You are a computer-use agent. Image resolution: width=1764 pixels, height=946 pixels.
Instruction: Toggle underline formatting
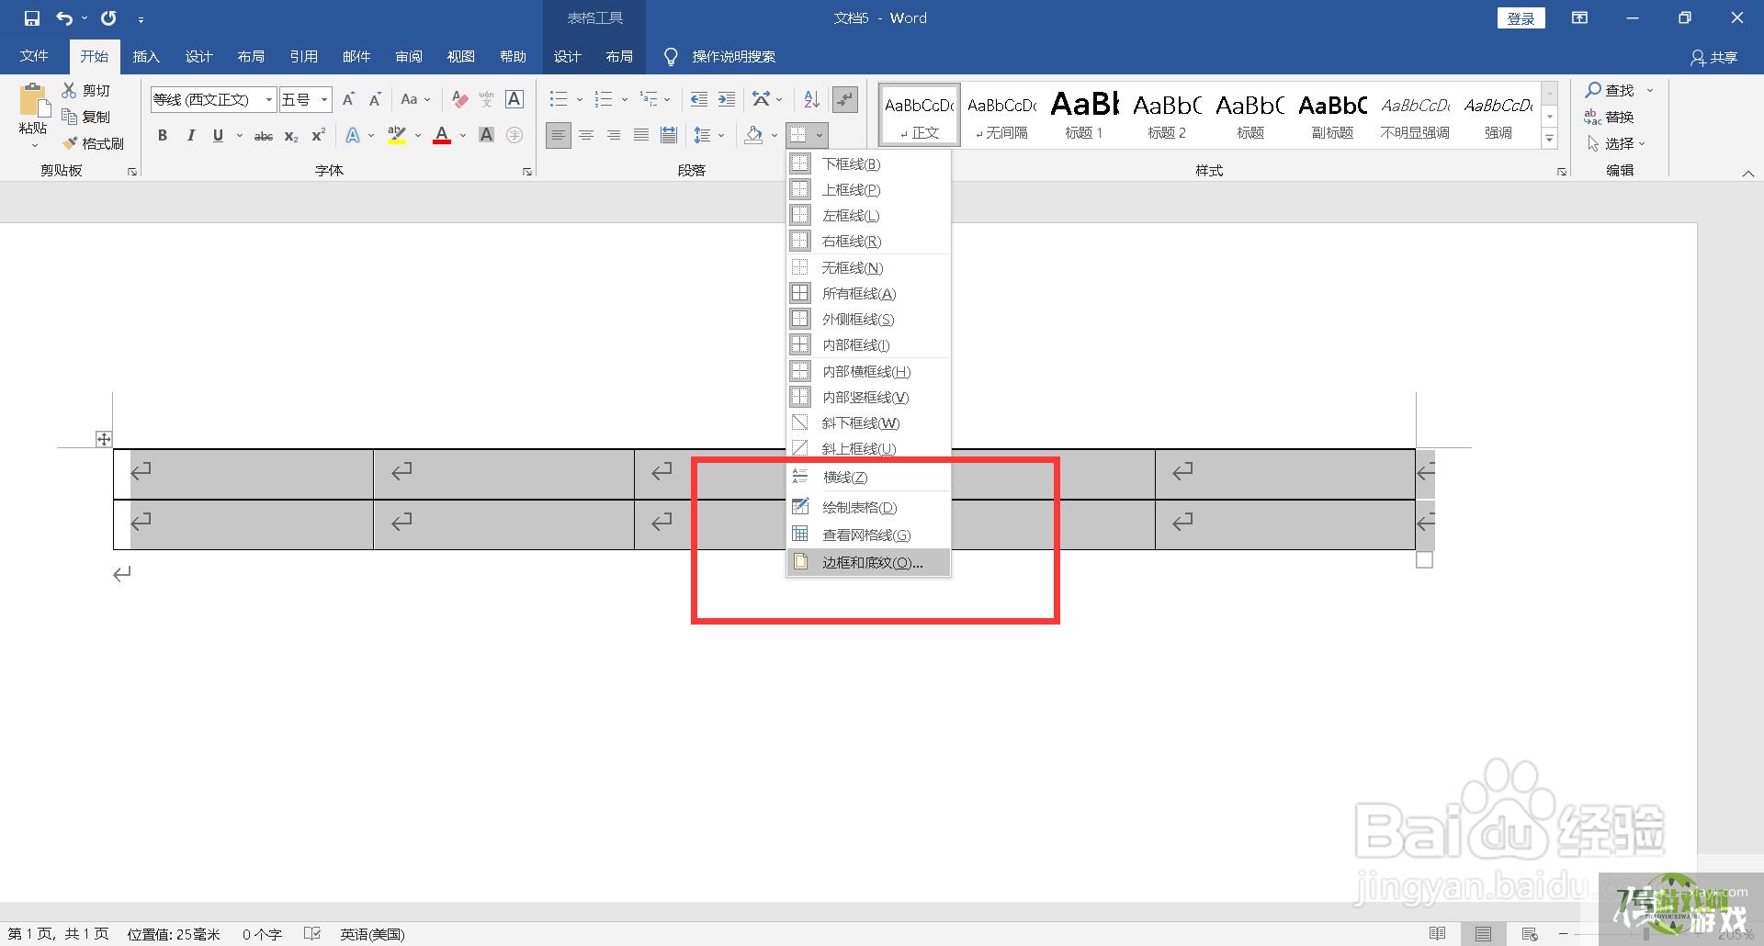(218, 136)
